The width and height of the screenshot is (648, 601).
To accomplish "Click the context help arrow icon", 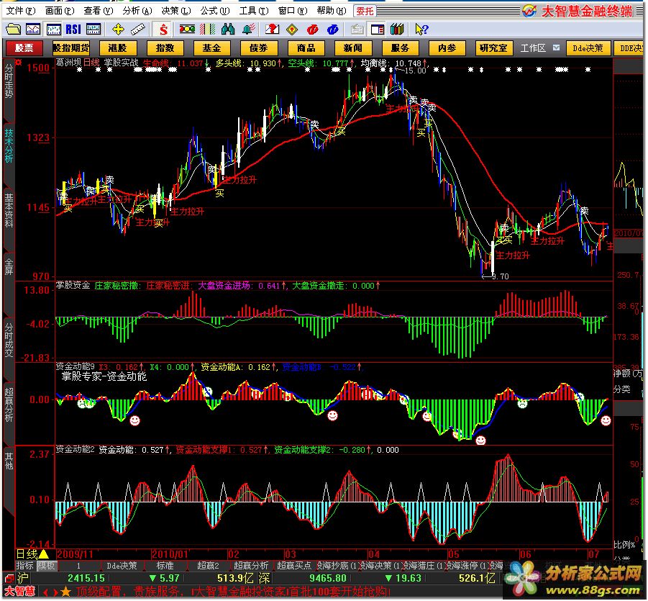I will tap(422, 30).
